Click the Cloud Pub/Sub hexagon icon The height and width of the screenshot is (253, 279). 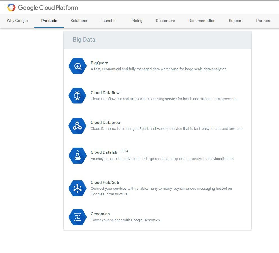pos(78,188)
